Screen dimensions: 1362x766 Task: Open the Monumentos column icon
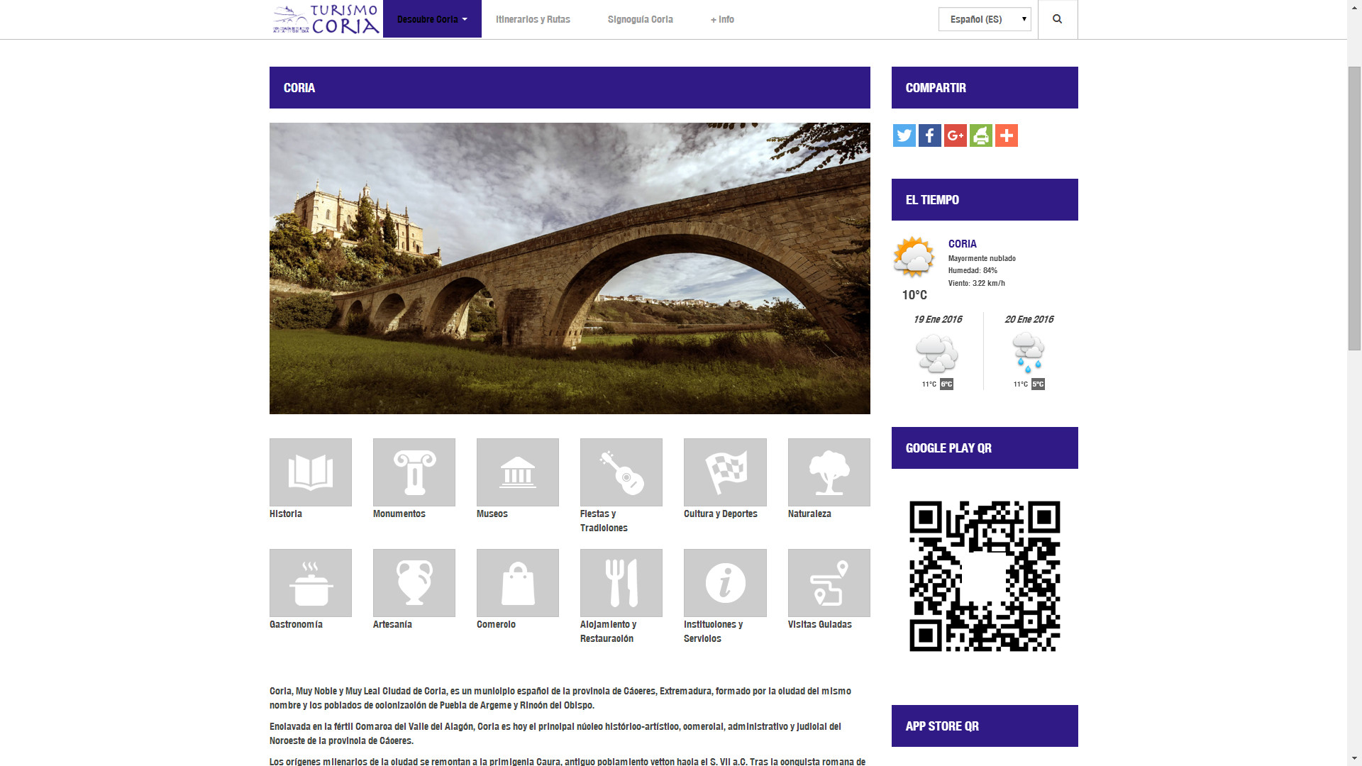(414, 472)
